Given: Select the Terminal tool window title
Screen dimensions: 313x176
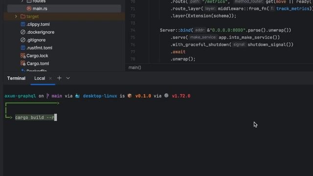Looking at the screenshot, I should coord(16,78).
